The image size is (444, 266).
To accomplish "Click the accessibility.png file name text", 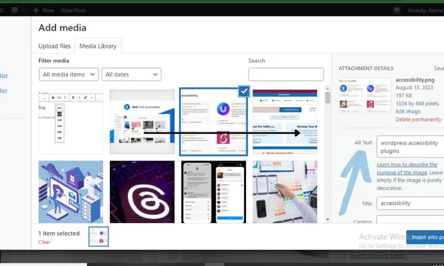I will coord(415,80).
